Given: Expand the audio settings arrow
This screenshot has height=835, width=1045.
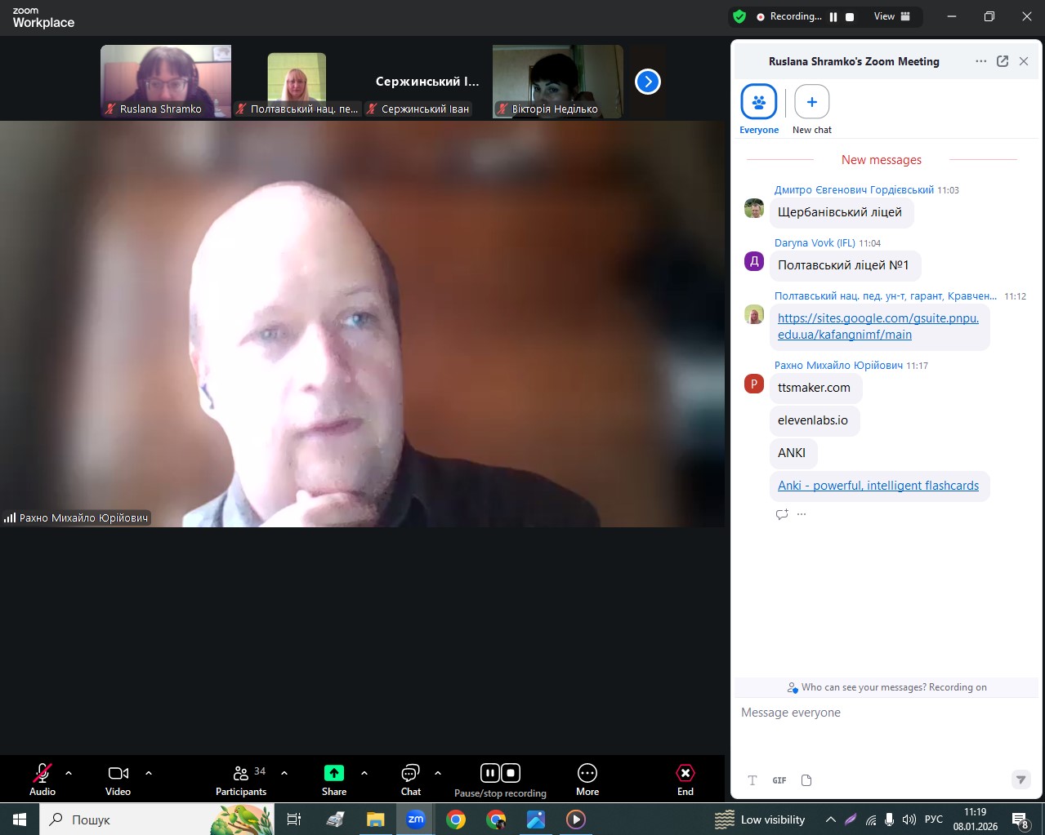Looking at the screenshot, I should [69, 773].
